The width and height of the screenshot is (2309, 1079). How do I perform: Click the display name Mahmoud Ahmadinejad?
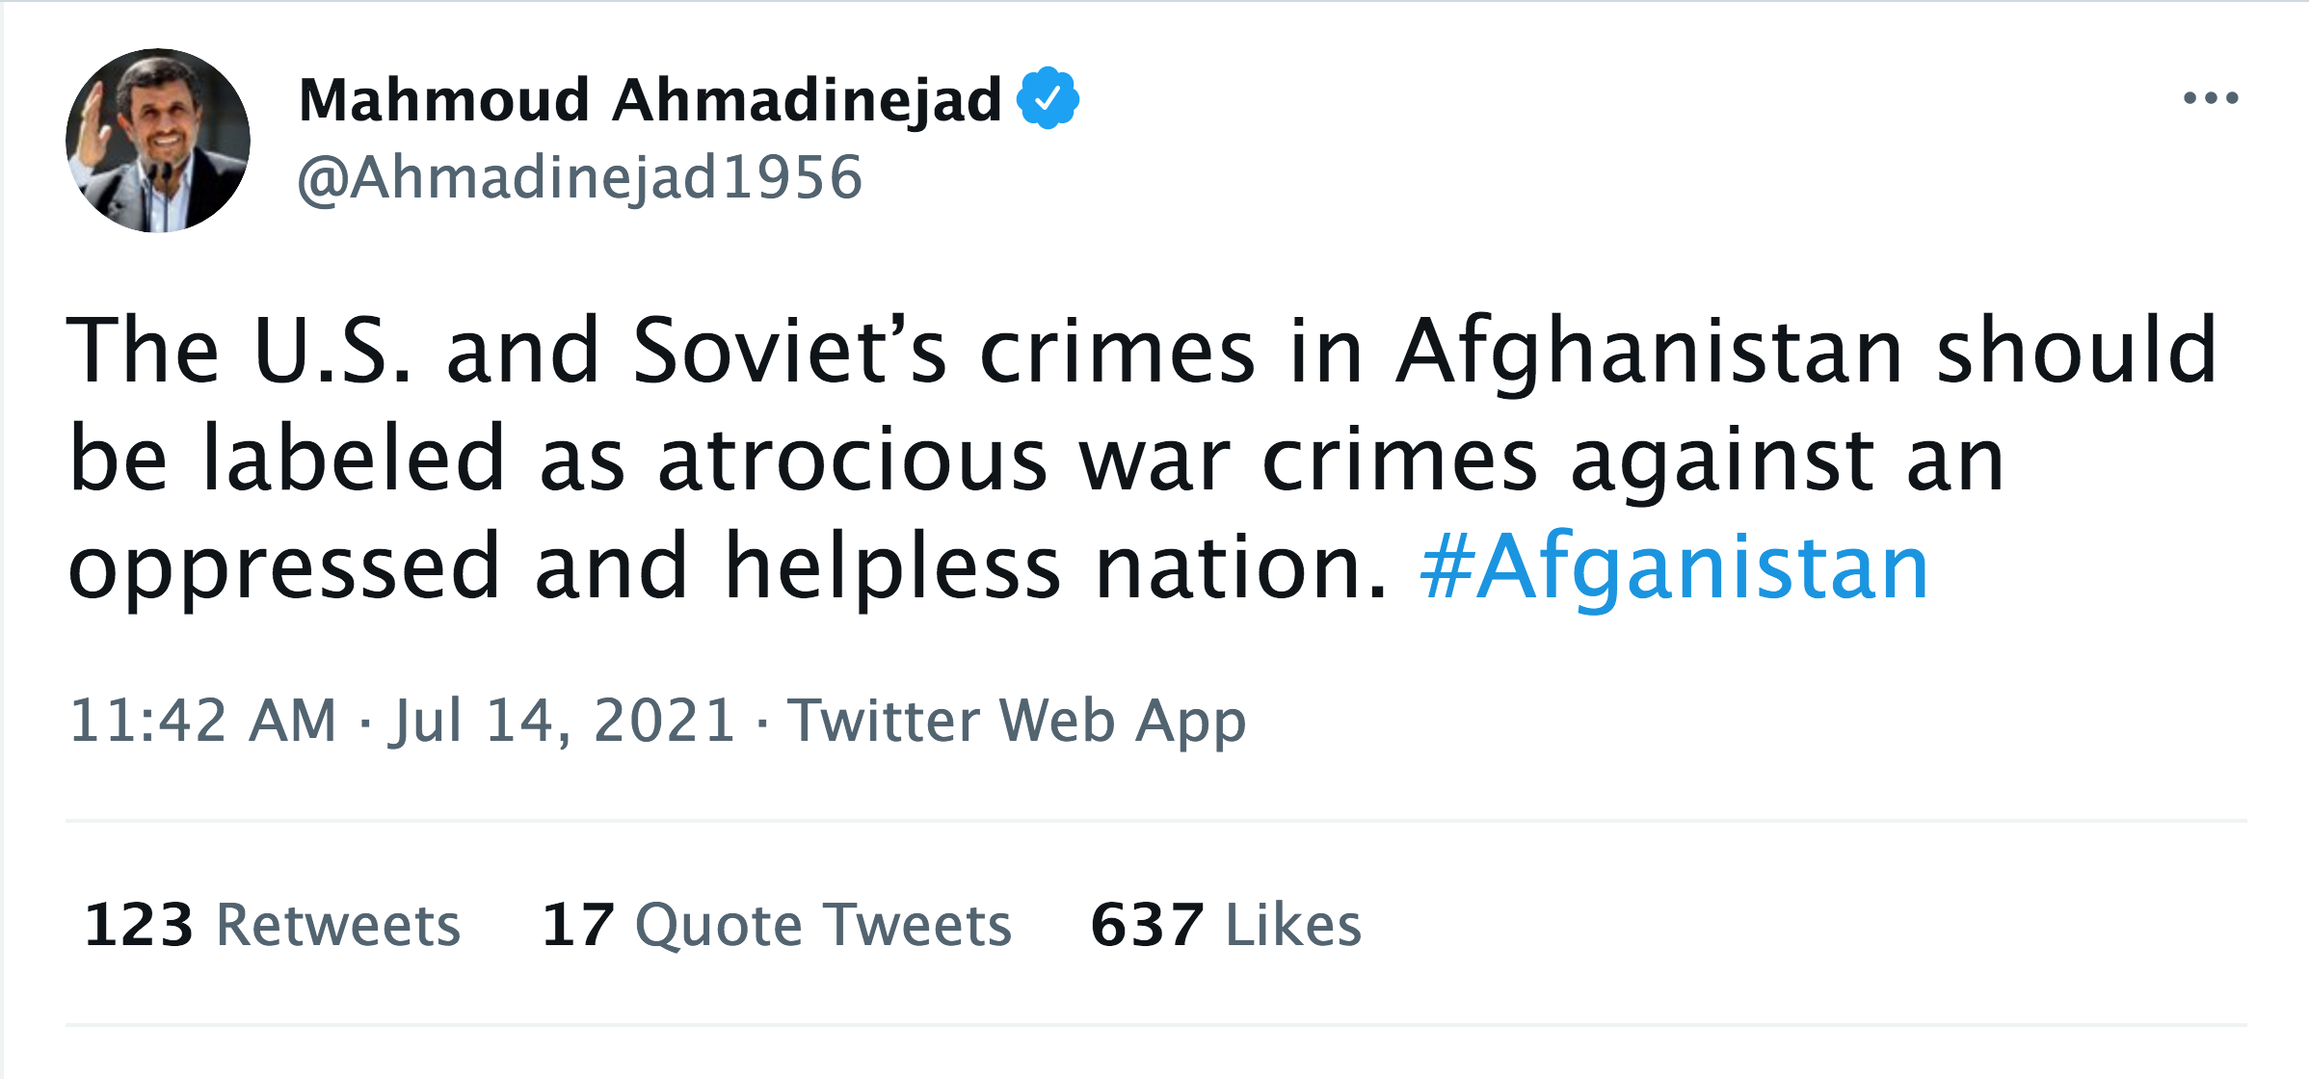pos(650,100)
